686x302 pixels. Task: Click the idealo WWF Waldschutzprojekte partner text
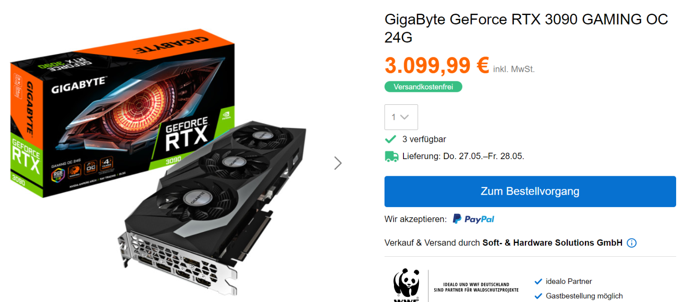tap(476, 287)
